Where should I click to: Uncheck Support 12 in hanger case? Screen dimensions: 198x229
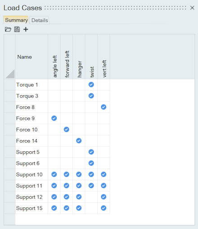click(79, 197)
